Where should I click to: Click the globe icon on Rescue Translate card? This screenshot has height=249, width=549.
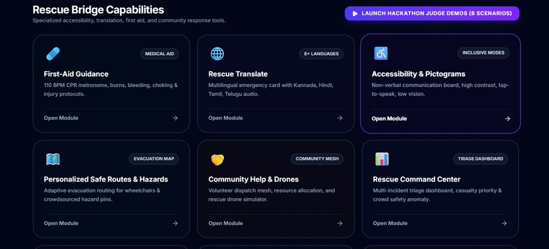217,54
